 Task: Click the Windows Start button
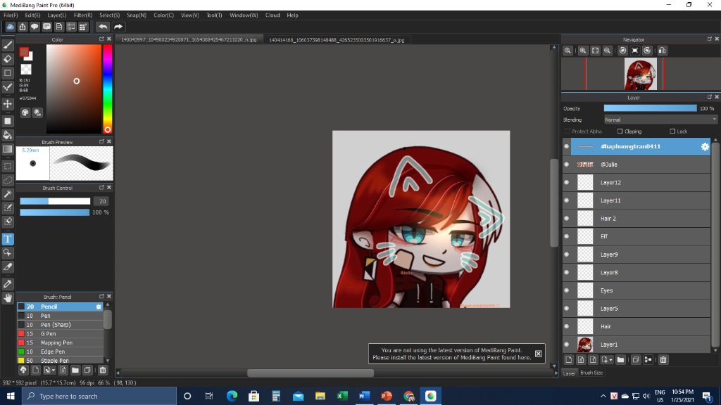point(10,396)
